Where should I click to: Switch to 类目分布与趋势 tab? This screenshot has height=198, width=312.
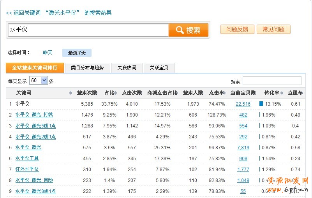[x=87, y=68]
